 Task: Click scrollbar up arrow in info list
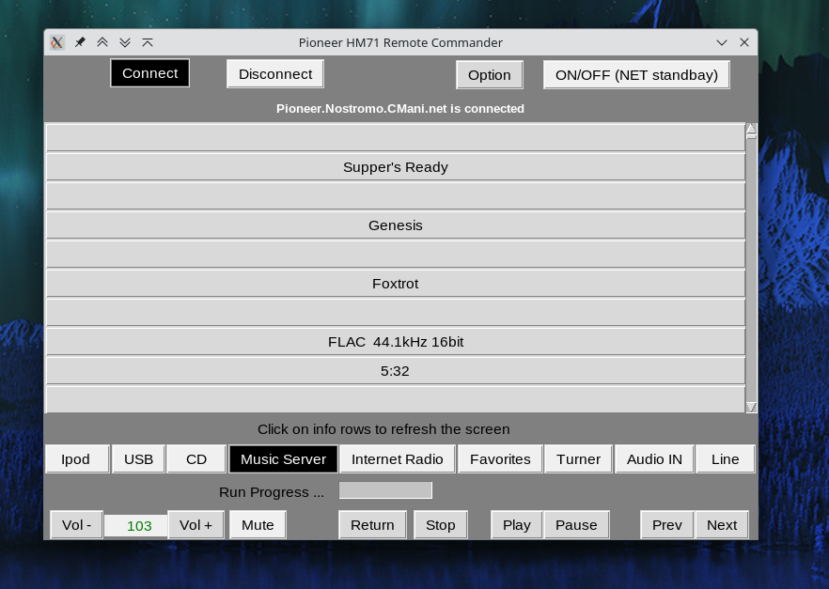[x=751, y=129]
